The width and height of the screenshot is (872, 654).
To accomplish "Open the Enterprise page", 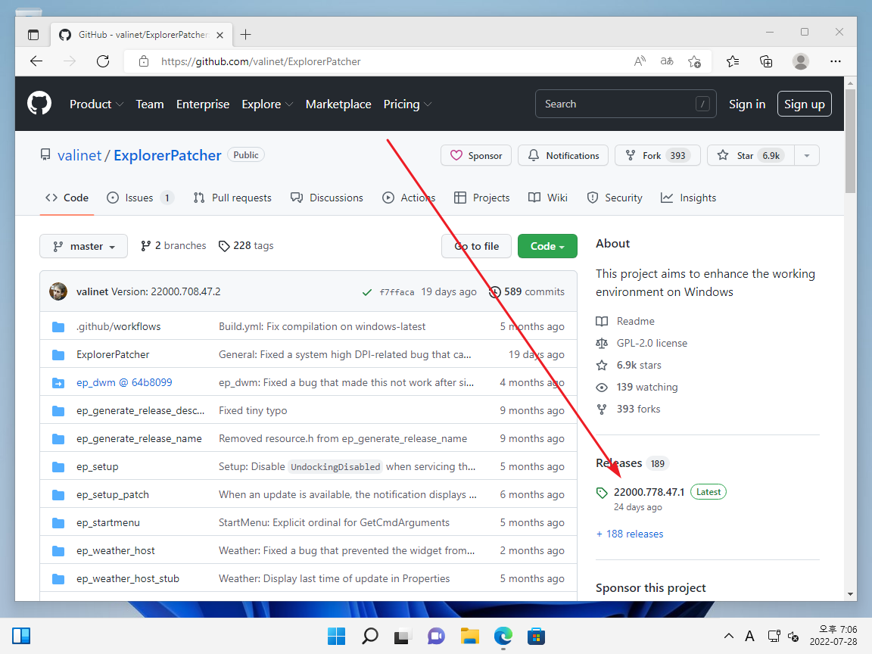I will point(202,104).
